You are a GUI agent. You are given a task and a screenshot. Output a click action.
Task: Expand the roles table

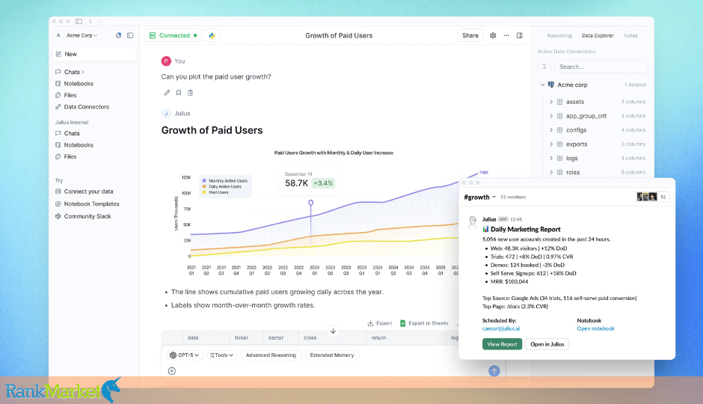tap(551, 172)
